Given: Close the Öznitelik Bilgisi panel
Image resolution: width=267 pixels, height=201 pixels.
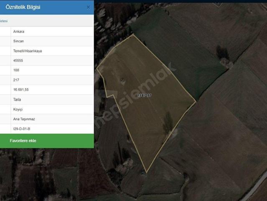Looking at the screenshot, I should (x=88, y=8).
